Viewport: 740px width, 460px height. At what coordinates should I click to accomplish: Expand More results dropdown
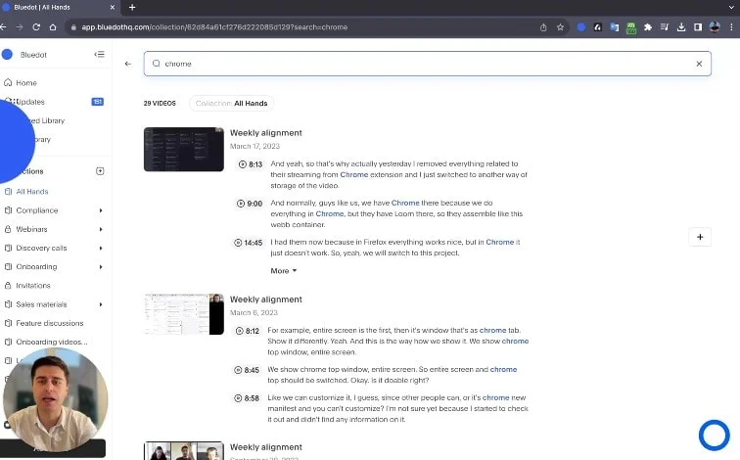(283, 271)
